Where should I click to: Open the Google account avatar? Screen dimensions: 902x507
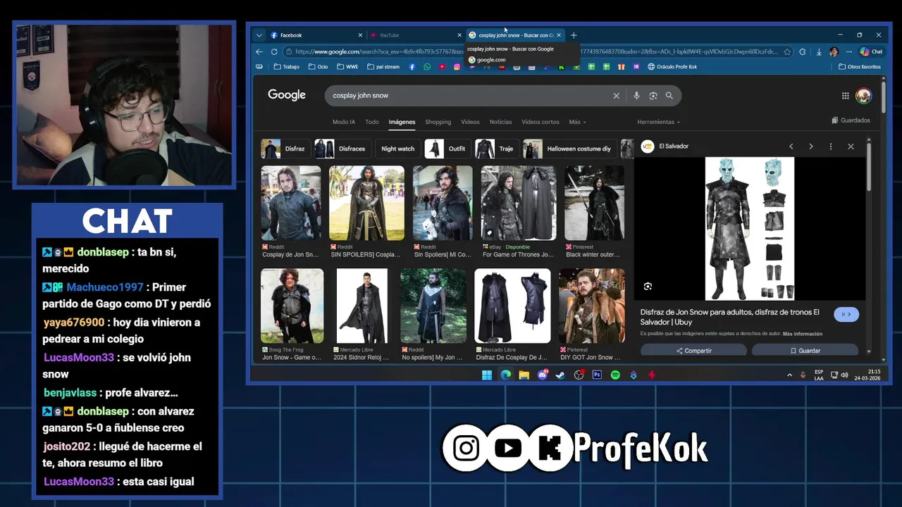tap(863, 96)
